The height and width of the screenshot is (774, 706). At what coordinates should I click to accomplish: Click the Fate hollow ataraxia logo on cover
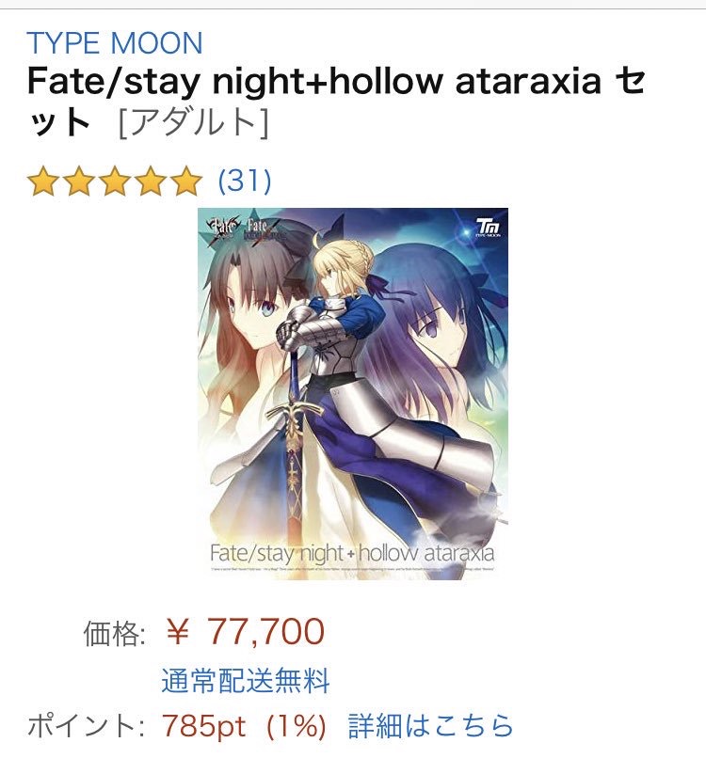pos(265,230)
